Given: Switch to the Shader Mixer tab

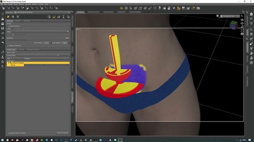Looking at the screenshot, I should [108, 12].
